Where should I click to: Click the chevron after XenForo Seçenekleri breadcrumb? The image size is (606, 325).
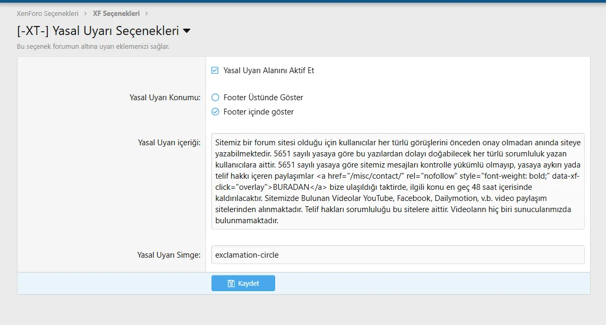[x=86, y=13]
